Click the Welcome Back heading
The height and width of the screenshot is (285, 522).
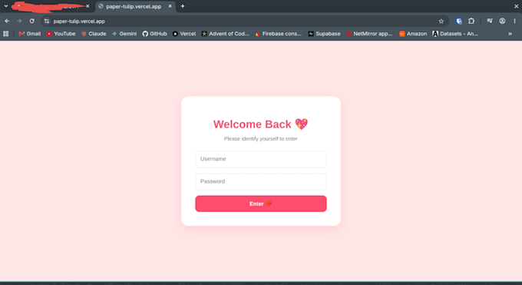click(261, 124)
